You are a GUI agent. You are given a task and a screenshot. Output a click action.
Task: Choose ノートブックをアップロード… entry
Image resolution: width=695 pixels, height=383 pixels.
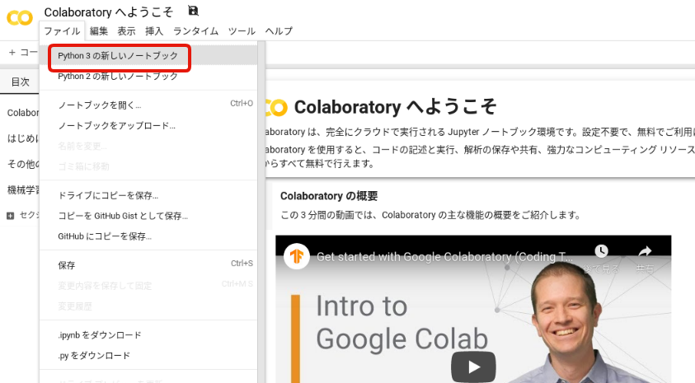click(148, 126)
